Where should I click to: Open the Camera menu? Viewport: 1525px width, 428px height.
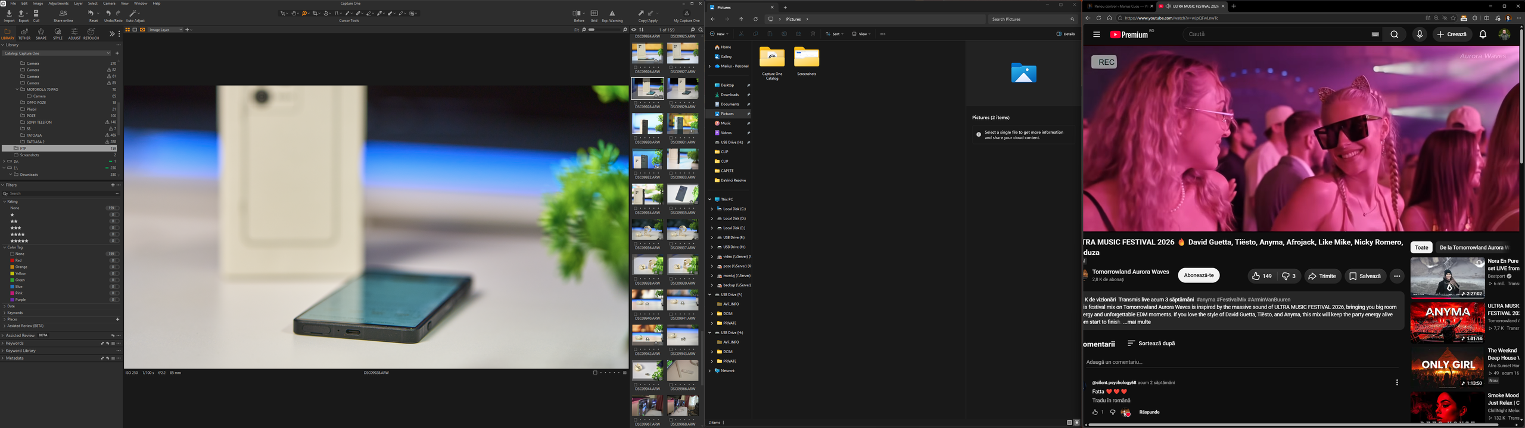click(109, 4)
